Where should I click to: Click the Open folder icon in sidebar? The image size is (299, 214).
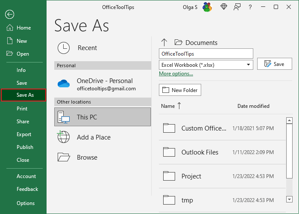(x=9, y=53)
